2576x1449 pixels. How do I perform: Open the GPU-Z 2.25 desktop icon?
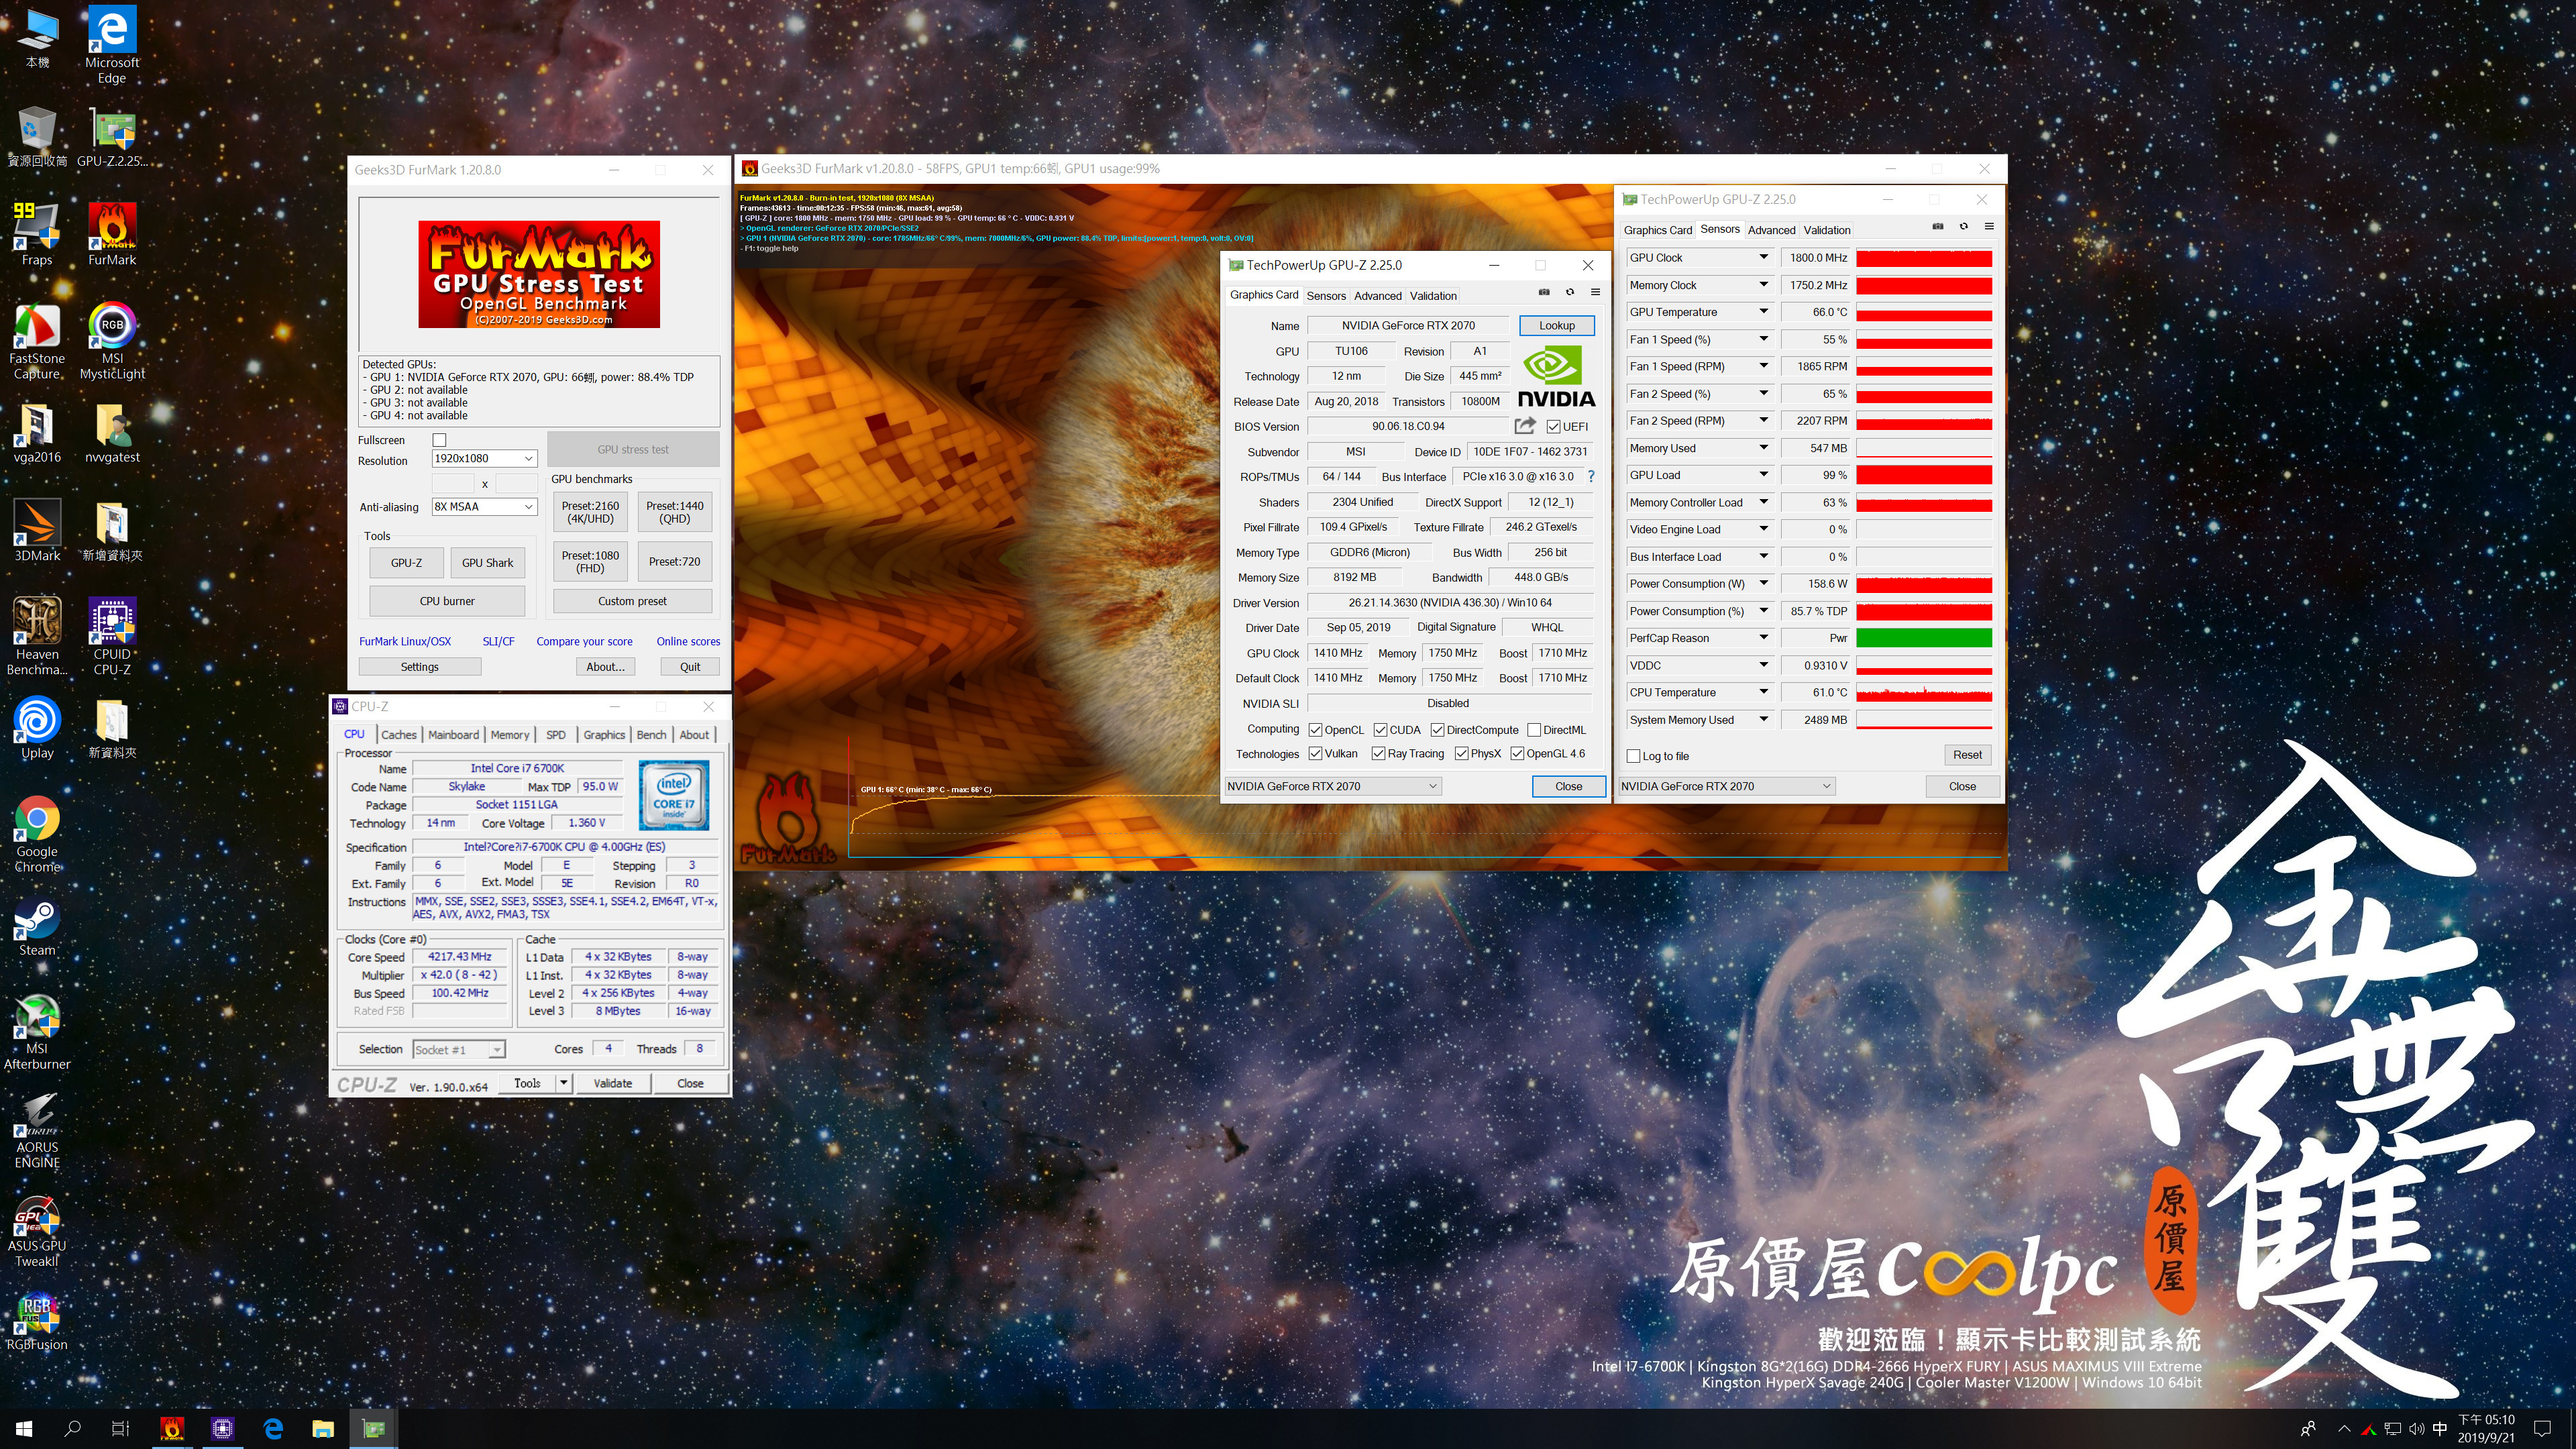click(112, 136)
